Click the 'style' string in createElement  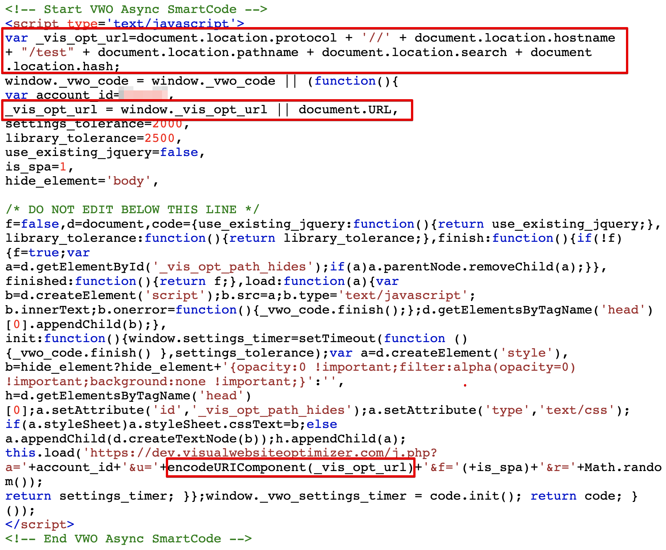click(526, 353)
